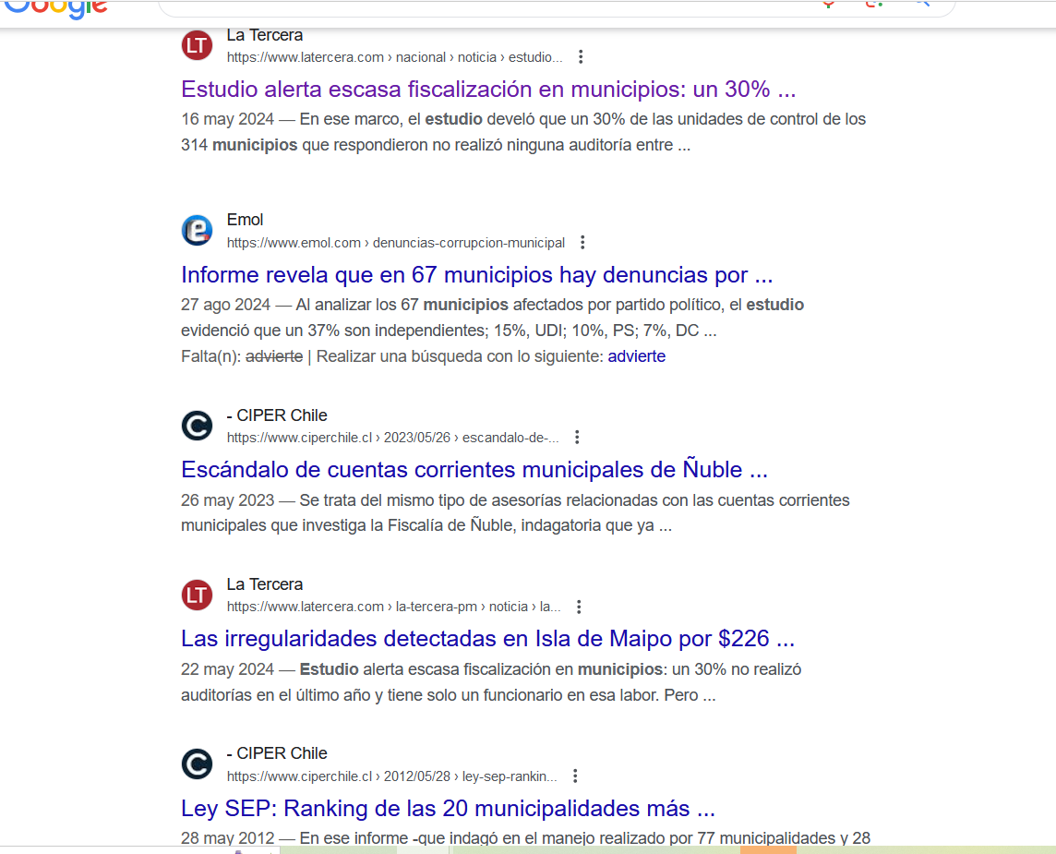Open the three-dot menu for the Estudio alerta result
Screen dimensions: 1056x854
pyautogui.click(x=581, y=57)
